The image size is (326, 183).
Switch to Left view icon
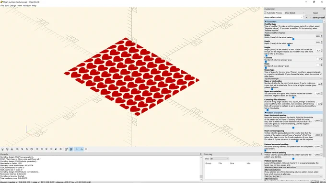[51, 149]
